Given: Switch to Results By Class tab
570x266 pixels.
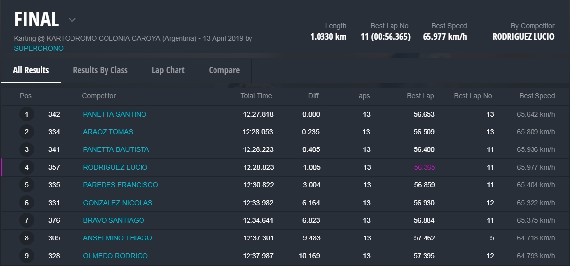Looking at the screenshot, I should click(100, 70).
